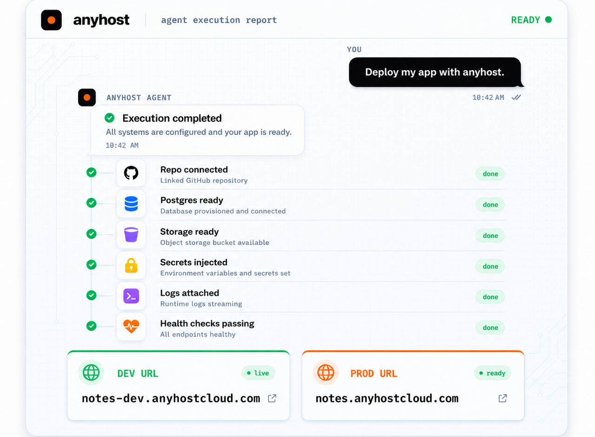Click the 'anyhost' brand name
Screen dimensions: 595x437
pos(101,20)
